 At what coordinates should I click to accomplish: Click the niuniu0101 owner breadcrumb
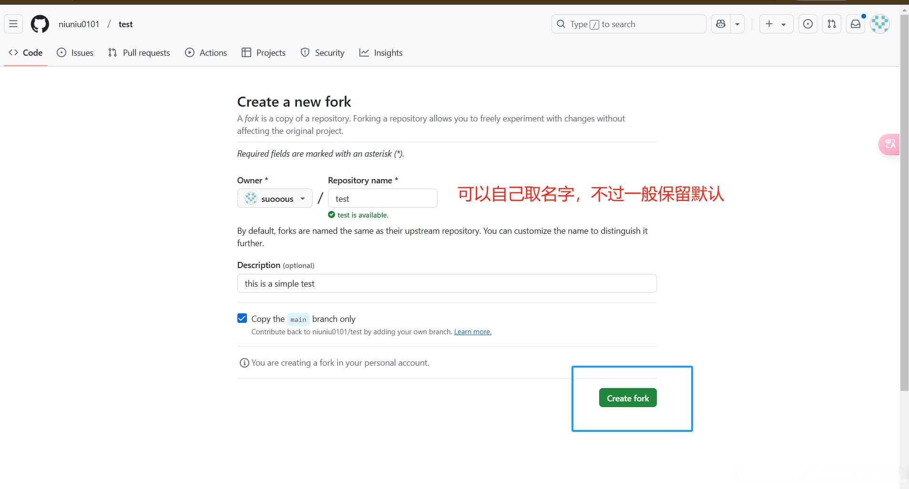[79, 24]
